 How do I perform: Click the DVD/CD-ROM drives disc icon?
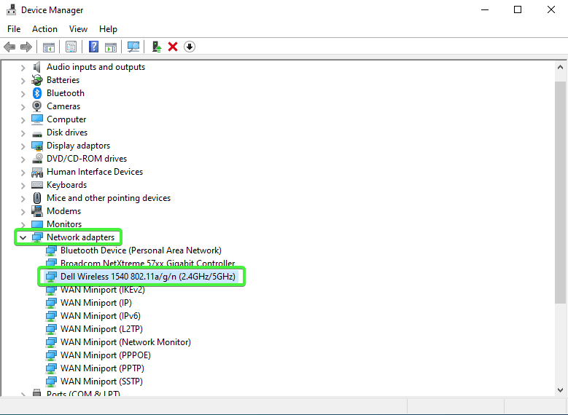[x=37, y=159]
